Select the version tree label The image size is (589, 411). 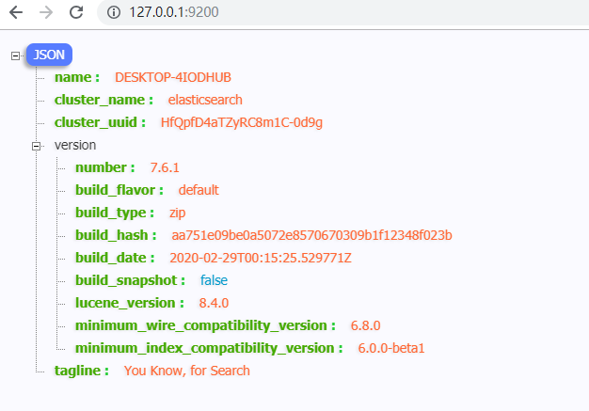pos(75,145)
